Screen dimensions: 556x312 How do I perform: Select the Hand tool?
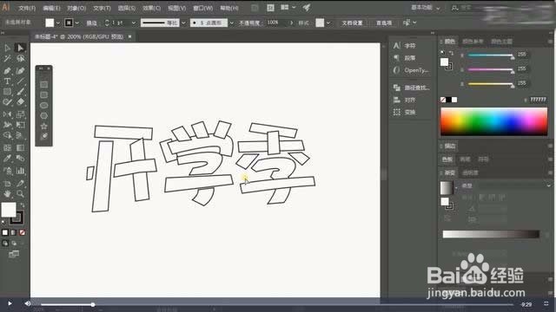coord(7,193)
